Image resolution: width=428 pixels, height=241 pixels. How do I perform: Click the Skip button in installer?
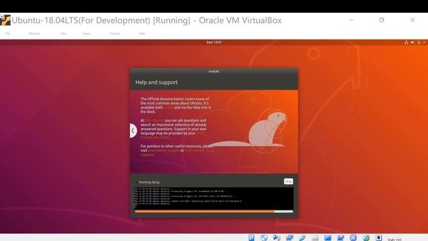click(x=288, y=181)
